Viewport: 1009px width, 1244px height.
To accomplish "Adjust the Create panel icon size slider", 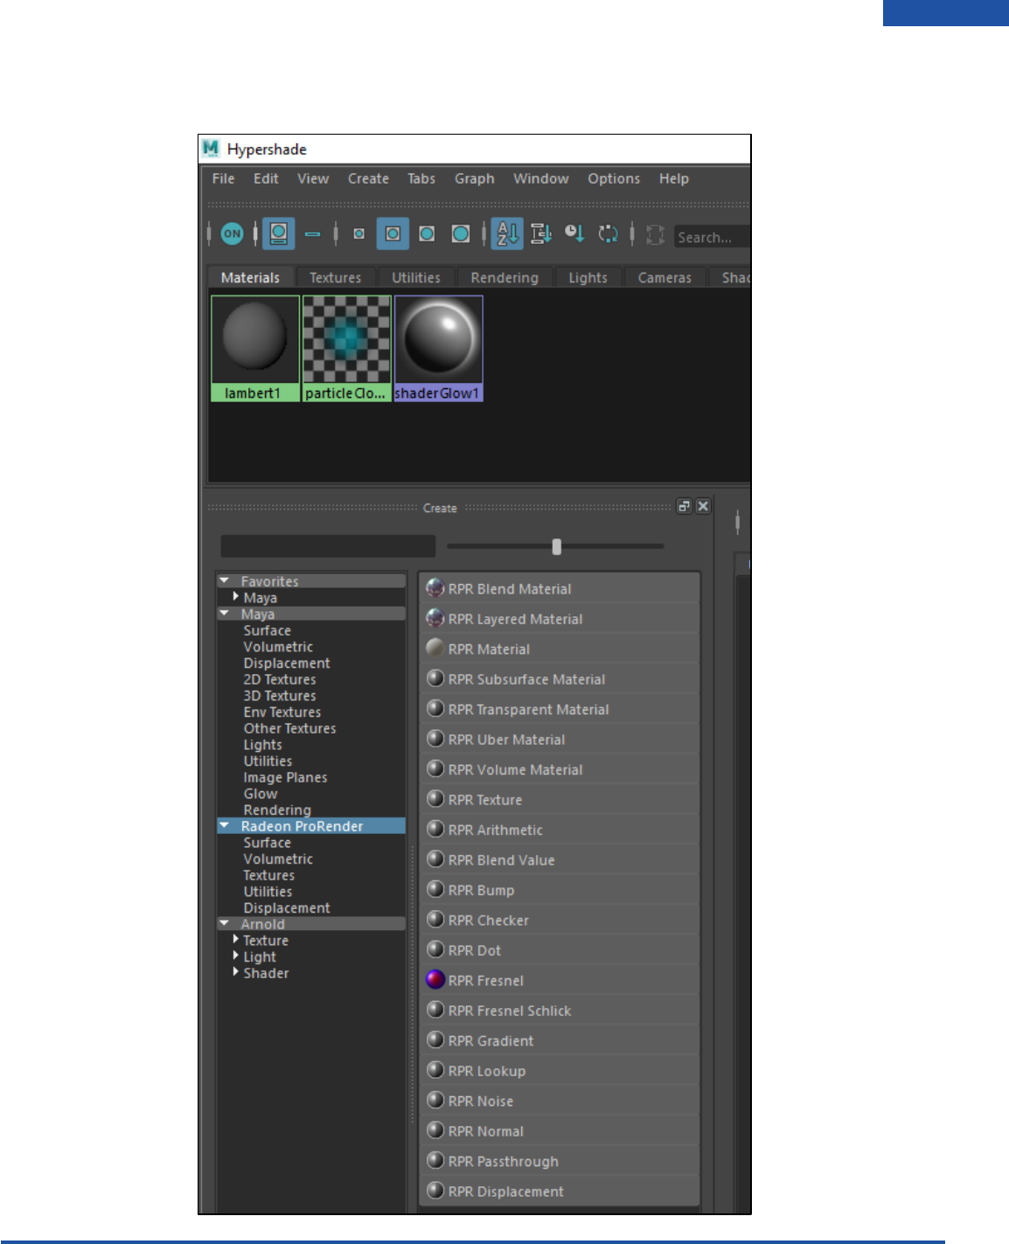I will (x=556, y=546).
